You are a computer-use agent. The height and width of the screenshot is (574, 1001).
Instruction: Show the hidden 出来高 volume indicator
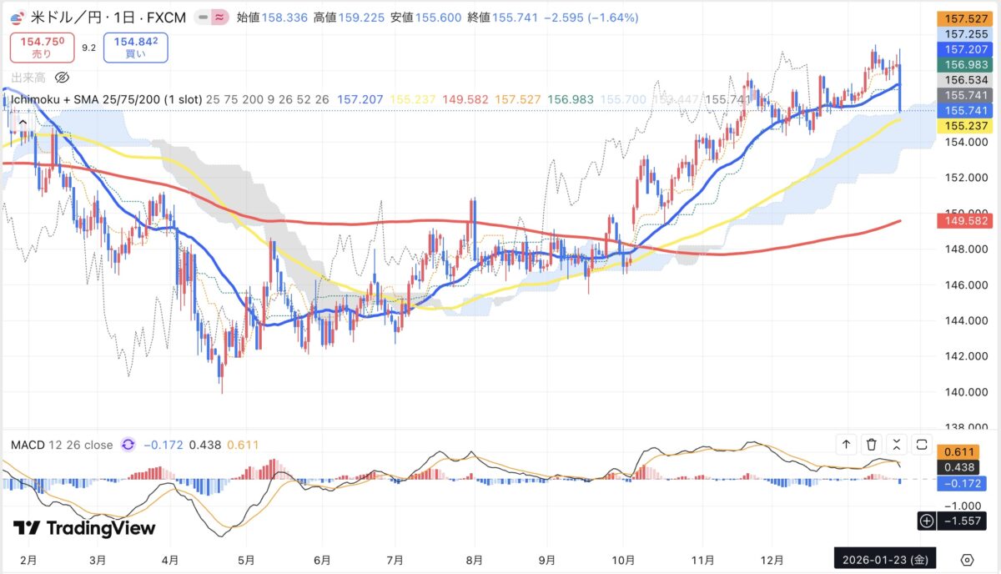(62, 78)
